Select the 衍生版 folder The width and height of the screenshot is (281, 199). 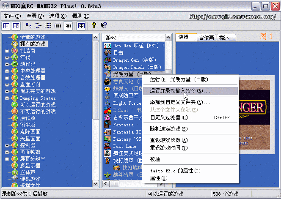click(x=28, y=125)
